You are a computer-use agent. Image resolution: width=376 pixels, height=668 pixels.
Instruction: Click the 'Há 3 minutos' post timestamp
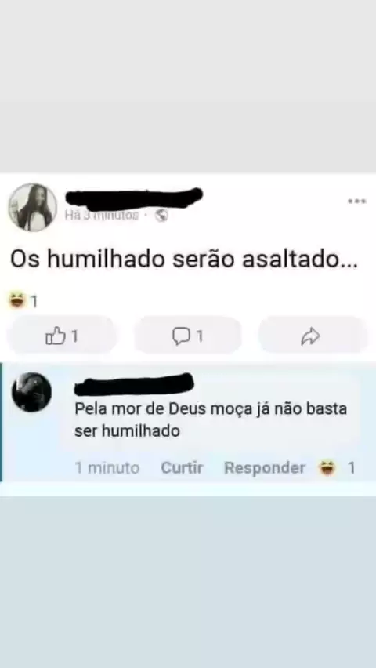tap(102, 216)
